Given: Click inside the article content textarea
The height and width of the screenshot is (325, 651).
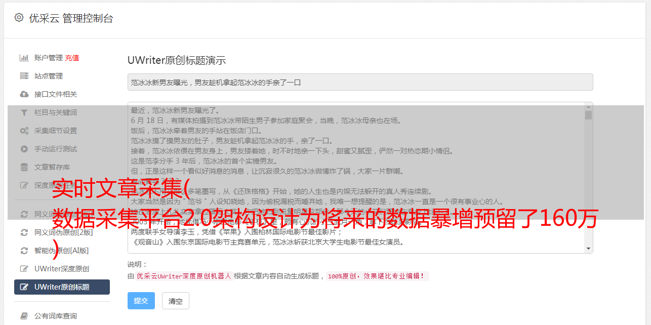Looking at the screenshot, I should click(356, 178).
